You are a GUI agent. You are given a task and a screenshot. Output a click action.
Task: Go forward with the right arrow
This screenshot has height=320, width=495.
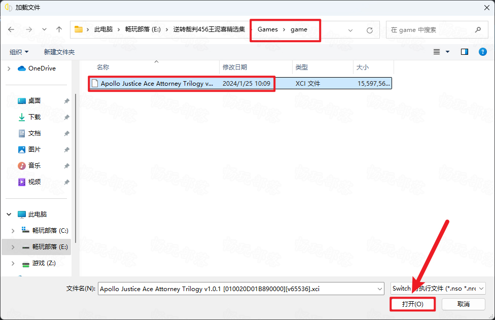29,29
